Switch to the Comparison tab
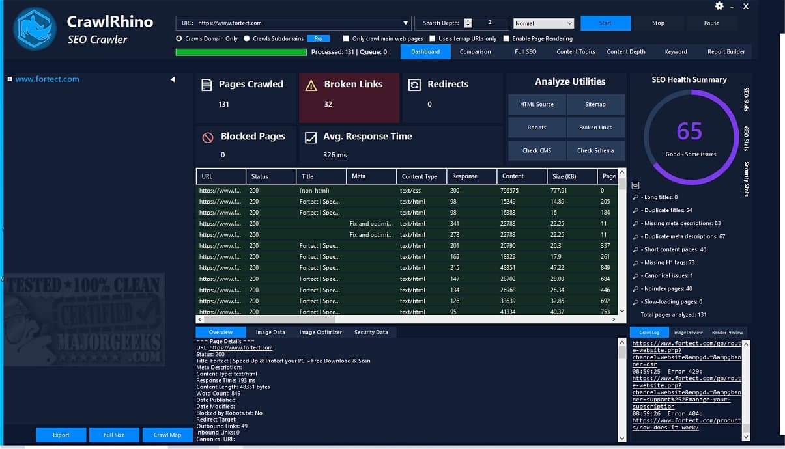The image size is (785, 449). [476, 51]
